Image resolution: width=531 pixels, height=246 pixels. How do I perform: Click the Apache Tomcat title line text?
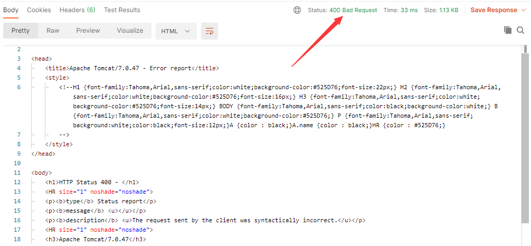132,68
